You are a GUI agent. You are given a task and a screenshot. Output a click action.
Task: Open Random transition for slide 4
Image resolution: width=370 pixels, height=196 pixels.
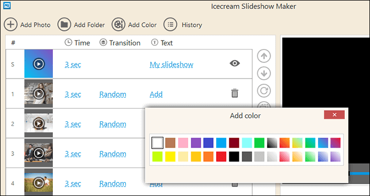click(113, 183)
